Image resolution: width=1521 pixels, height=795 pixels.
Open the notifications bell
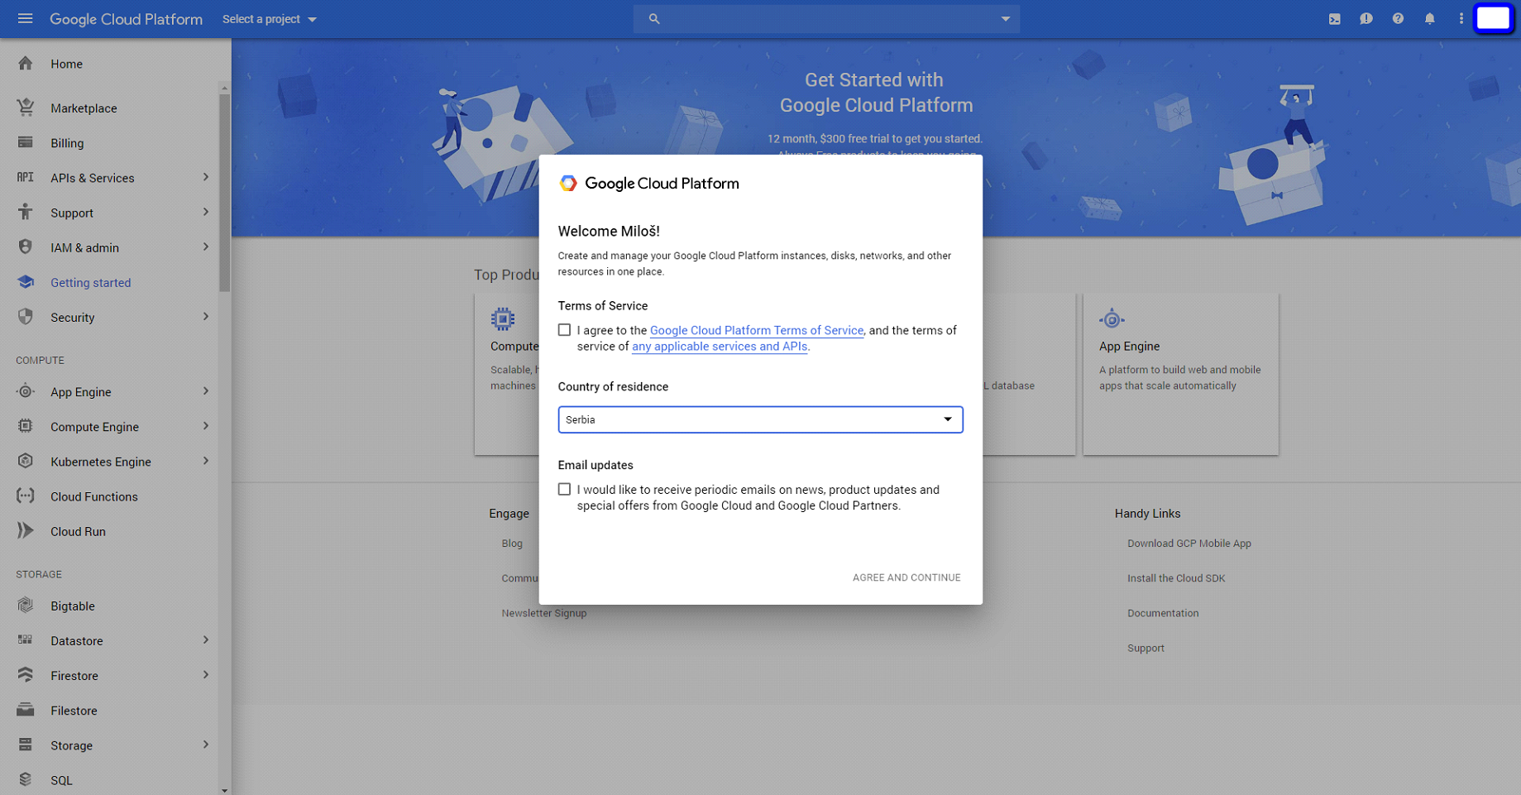point(1429,18)
